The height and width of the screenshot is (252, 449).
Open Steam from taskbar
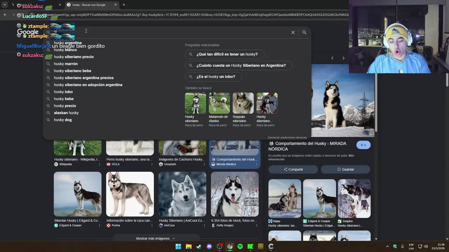pos(199,246)
